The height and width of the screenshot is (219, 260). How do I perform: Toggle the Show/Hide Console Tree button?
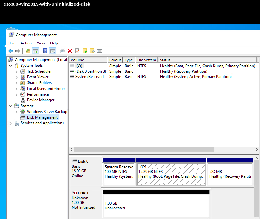tap(36, 51)
